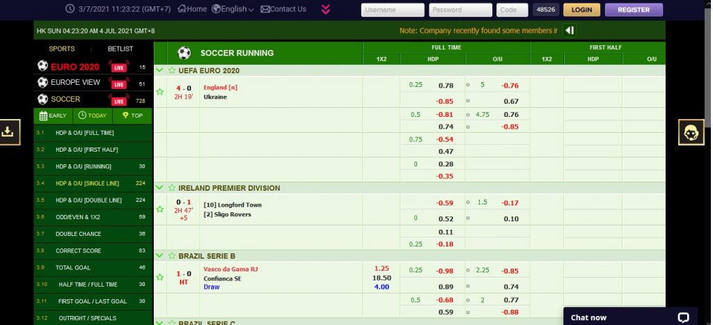Select Confianca SE 1X2 odds 18.50
This screenshot has height=325, width=713.
(382, 278)
